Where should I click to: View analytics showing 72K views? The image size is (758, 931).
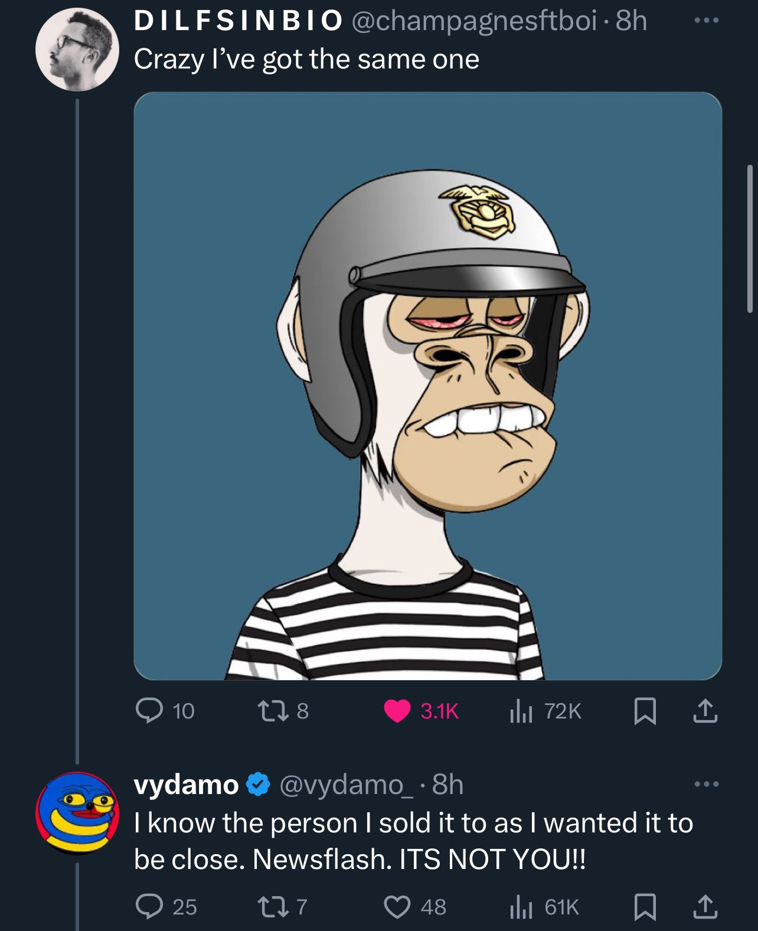pyautogui.click(x=521, y=711)
